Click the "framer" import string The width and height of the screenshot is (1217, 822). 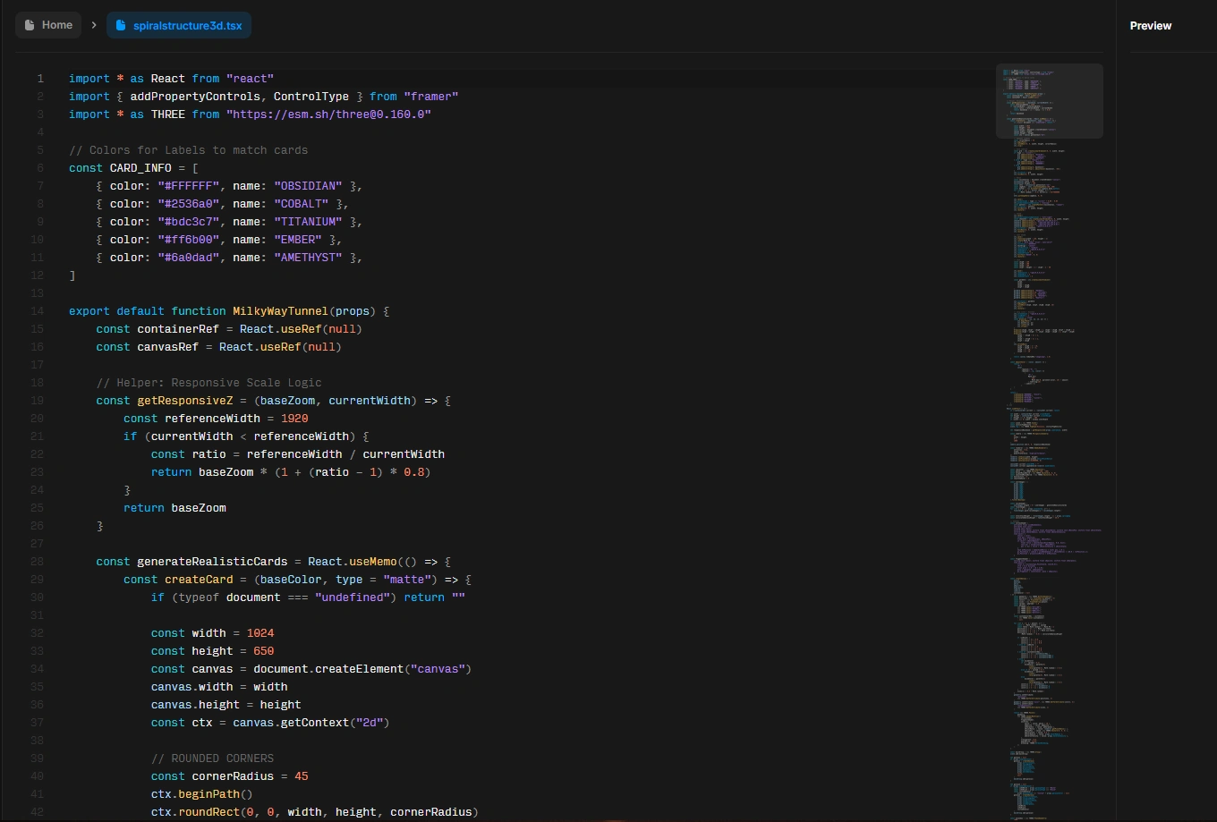tap(430, 97)
